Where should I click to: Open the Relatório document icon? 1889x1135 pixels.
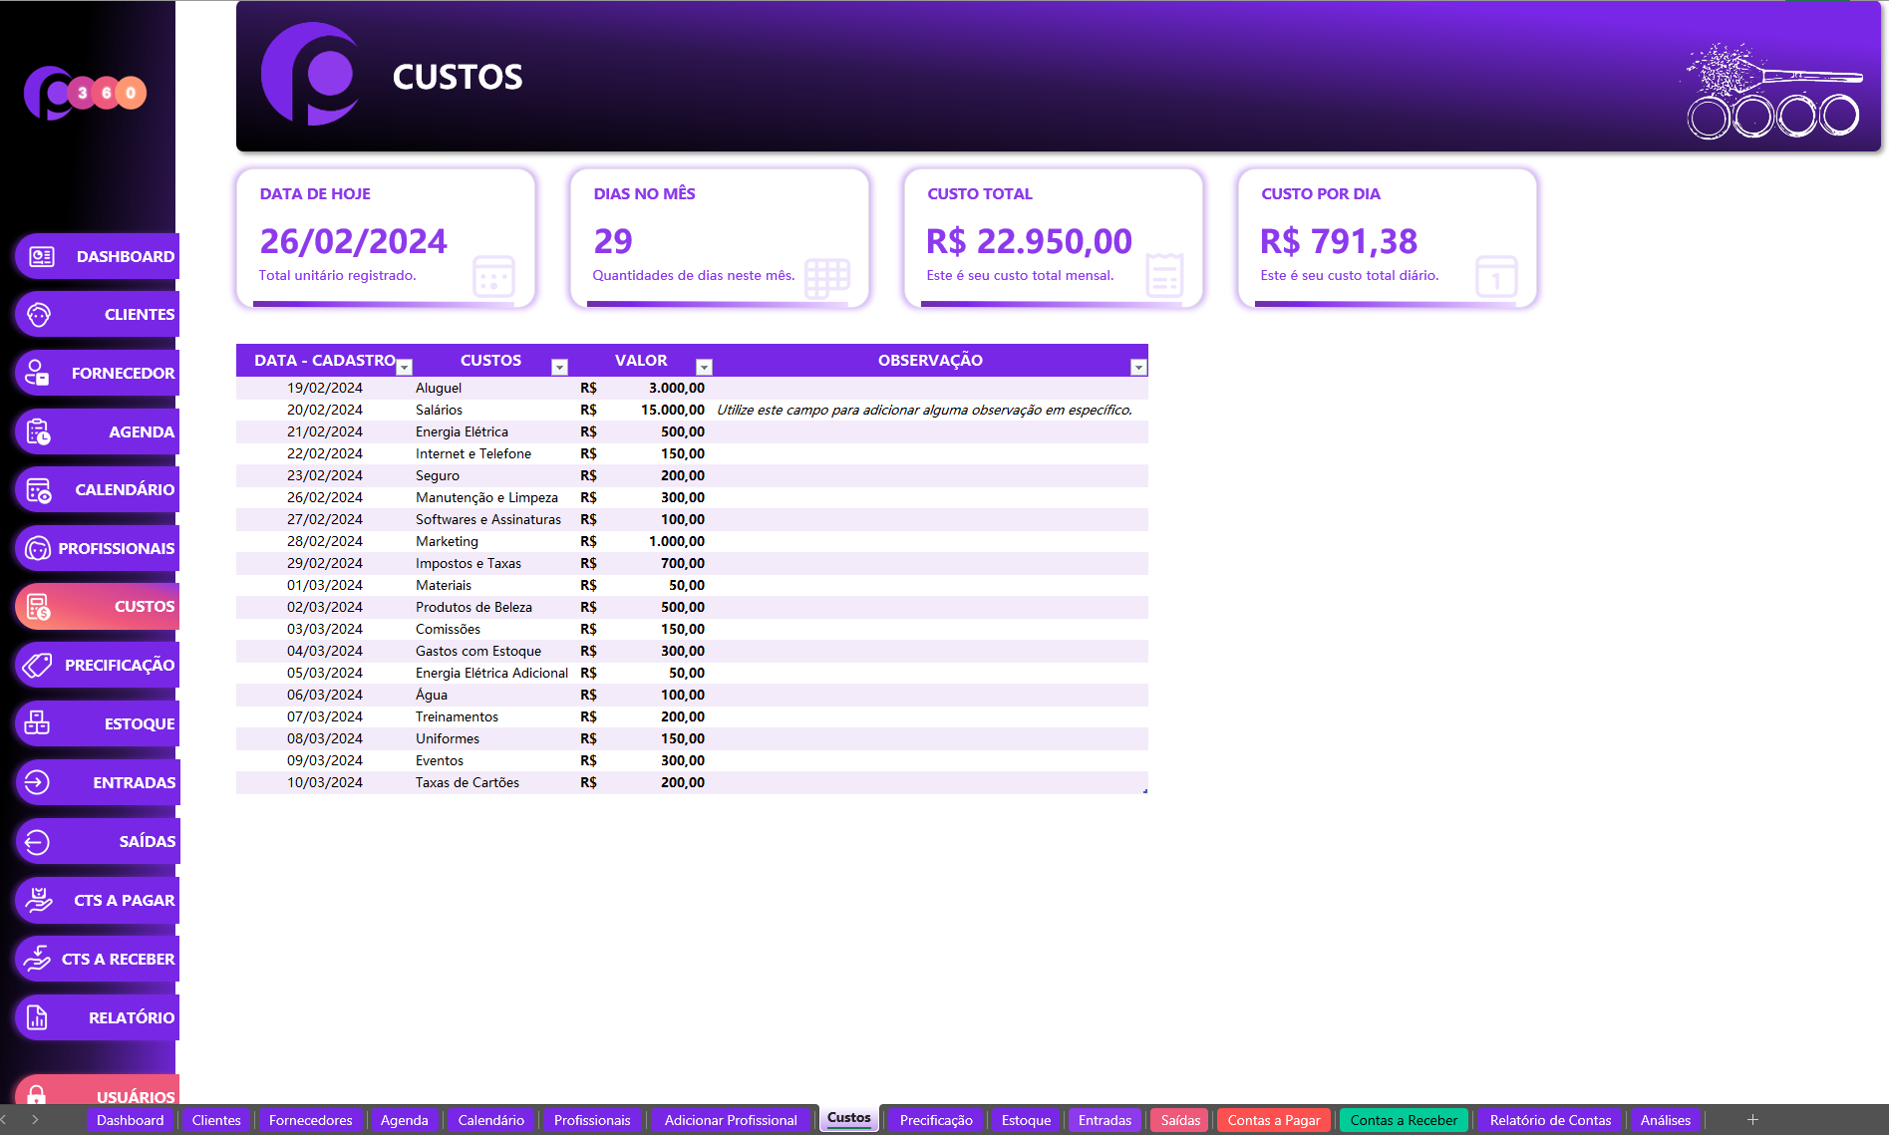coord(38,1016)
